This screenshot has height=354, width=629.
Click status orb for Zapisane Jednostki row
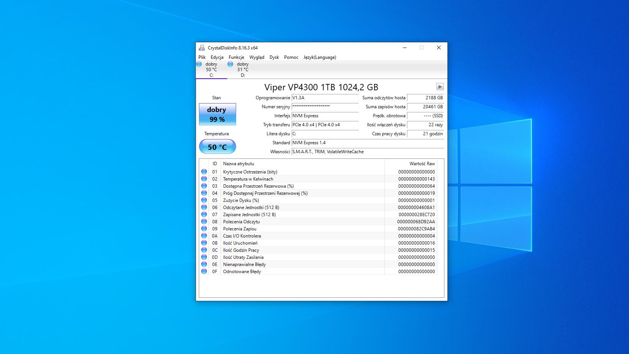click(x=204, y=214)
